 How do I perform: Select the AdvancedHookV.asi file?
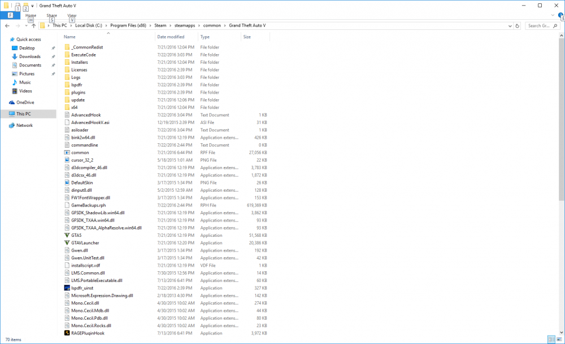pyautogui.click(x=90, y=123)
